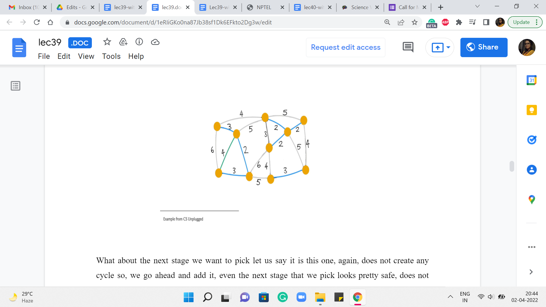Star the lec39 document
The height and width of the screenshot is (307, 546).
tap(107, 42)
